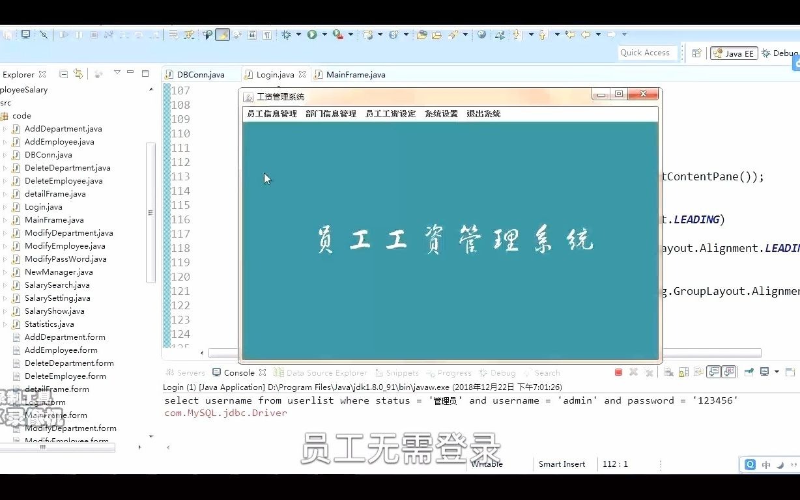Select the Java EE perspective button
The width and height of the screenshot is (800, 500).
click(x=734, y=53)
